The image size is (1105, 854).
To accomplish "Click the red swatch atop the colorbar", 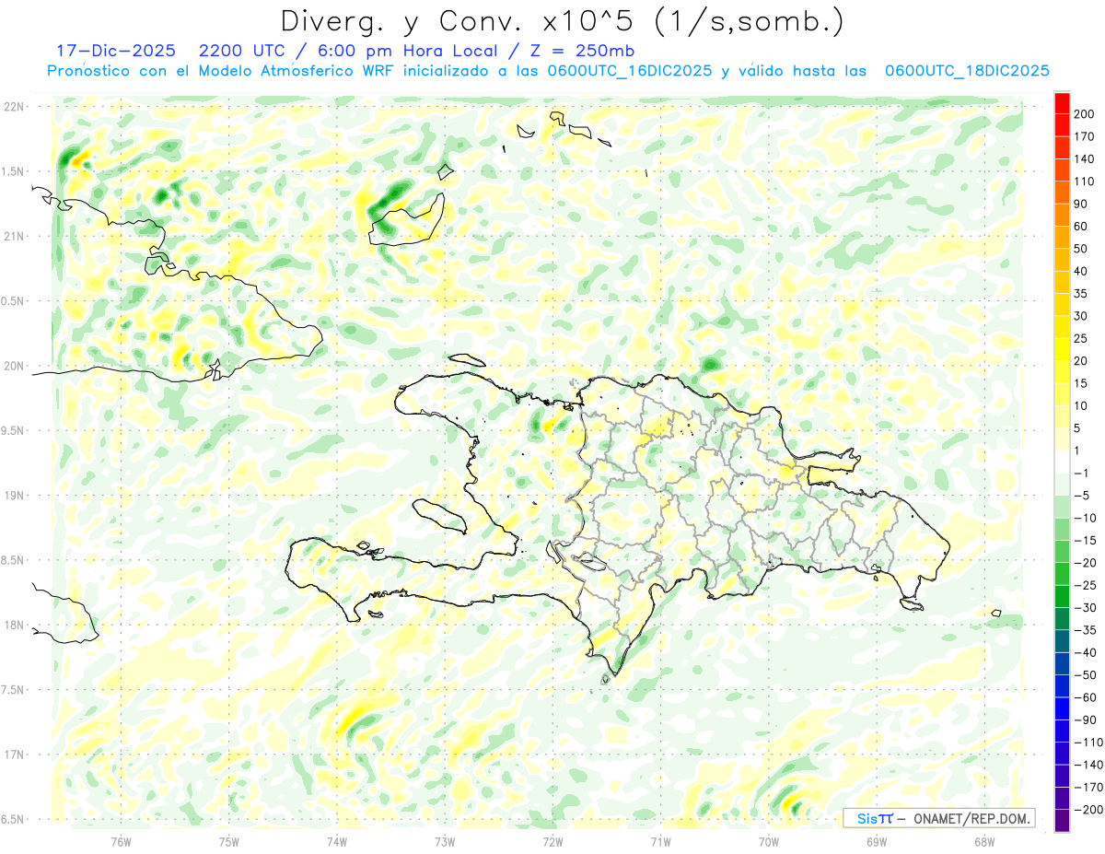I will pyautogui.click(x=1062, y=103).
